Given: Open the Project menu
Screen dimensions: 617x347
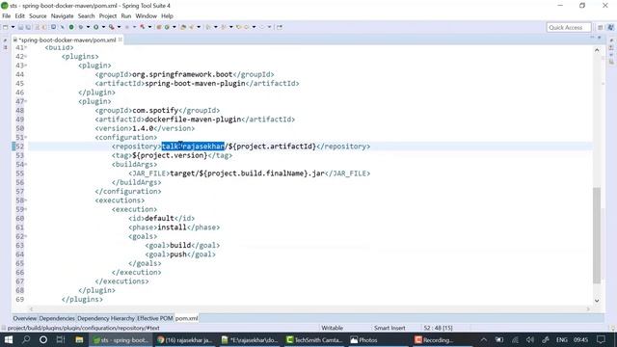Looking at the screenshot, I should (108, 16).
